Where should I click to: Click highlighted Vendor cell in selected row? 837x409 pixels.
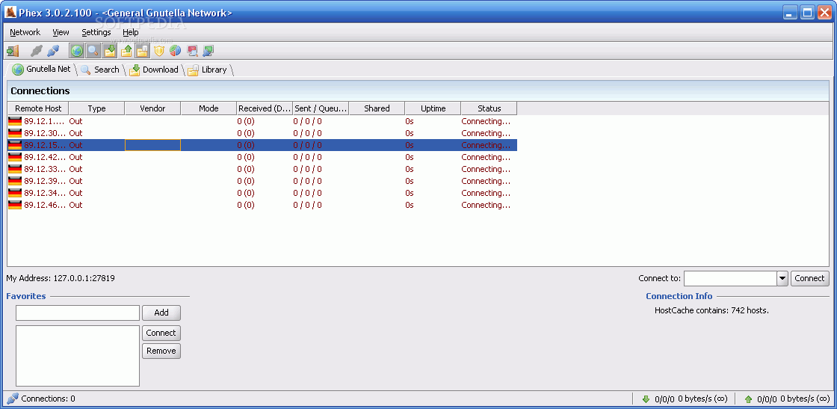click(152, 145)
